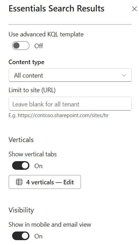Viewport: 139px width, 245px height.
Task: Click the Limit to site (URL) label
Action: [32, 90]
